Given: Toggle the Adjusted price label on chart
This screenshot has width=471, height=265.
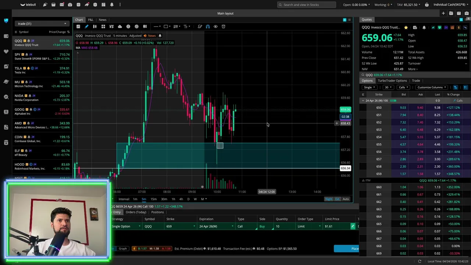Looking at the screenshot, I should (x=135, y=36).
